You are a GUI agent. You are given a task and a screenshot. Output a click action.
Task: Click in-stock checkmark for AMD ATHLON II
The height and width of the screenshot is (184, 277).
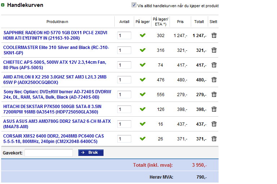142,80
